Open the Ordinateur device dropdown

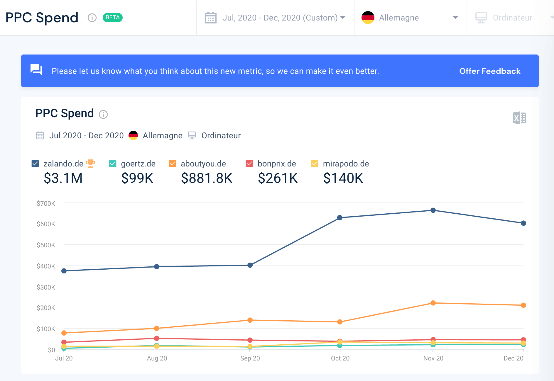[x=512, y=18]
